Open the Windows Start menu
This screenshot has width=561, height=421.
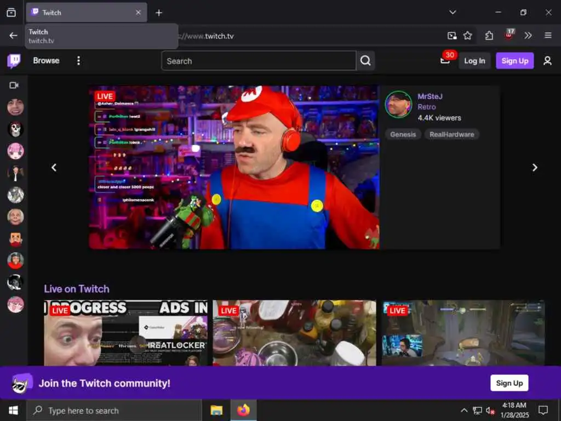pos(13,410)
